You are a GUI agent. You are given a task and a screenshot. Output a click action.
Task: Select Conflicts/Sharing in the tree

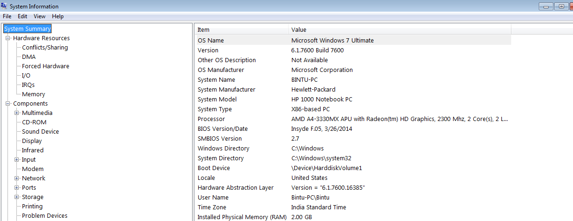tap(45, 48)
